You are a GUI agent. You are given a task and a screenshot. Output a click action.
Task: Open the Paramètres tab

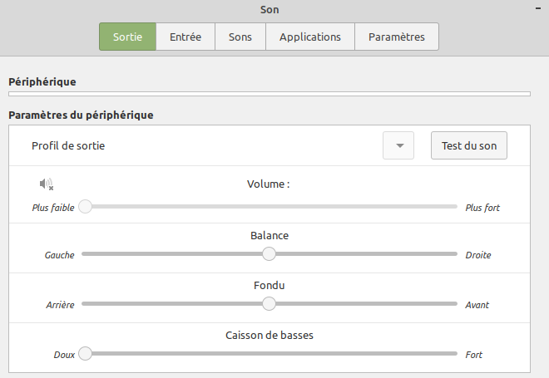coord(397,37)
